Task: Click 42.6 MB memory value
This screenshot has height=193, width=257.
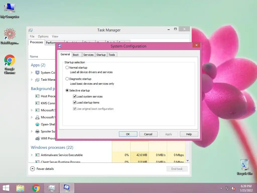Action: pyautogui.click(x=142, y=155)
